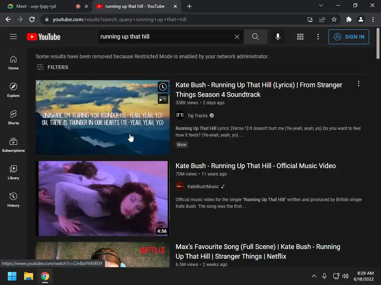This screenshot has height=285, width=381.
Task: View site info via the lock icon
Action: pyautogui.click(x=47, y=19)
